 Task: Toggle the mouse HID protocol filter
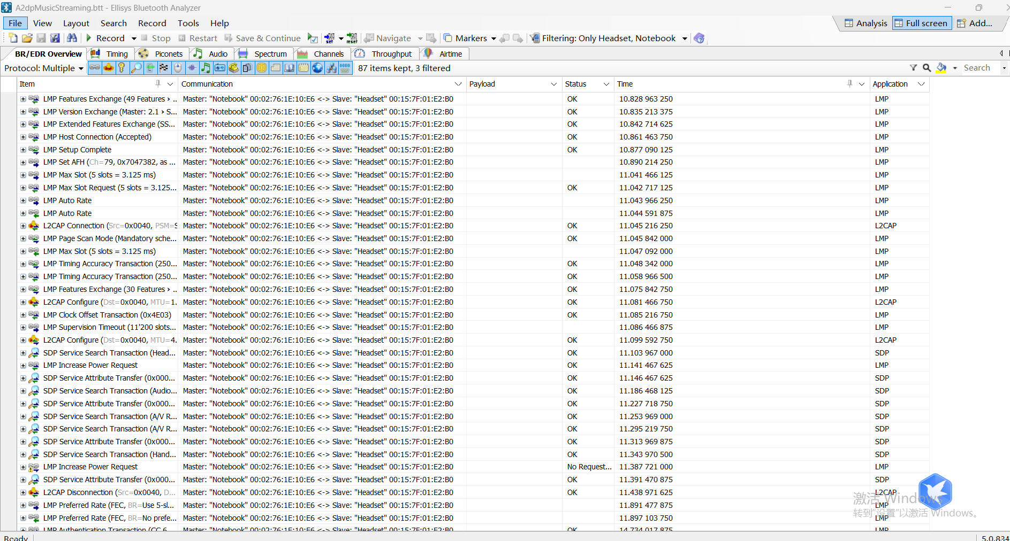(x=178, y=68)
